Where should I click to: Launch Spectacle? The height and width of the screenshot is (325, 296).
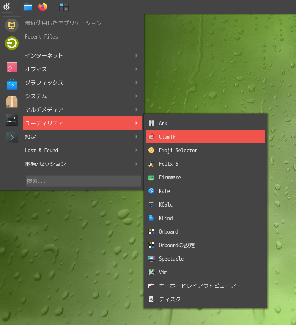click(x=205, y=259)
